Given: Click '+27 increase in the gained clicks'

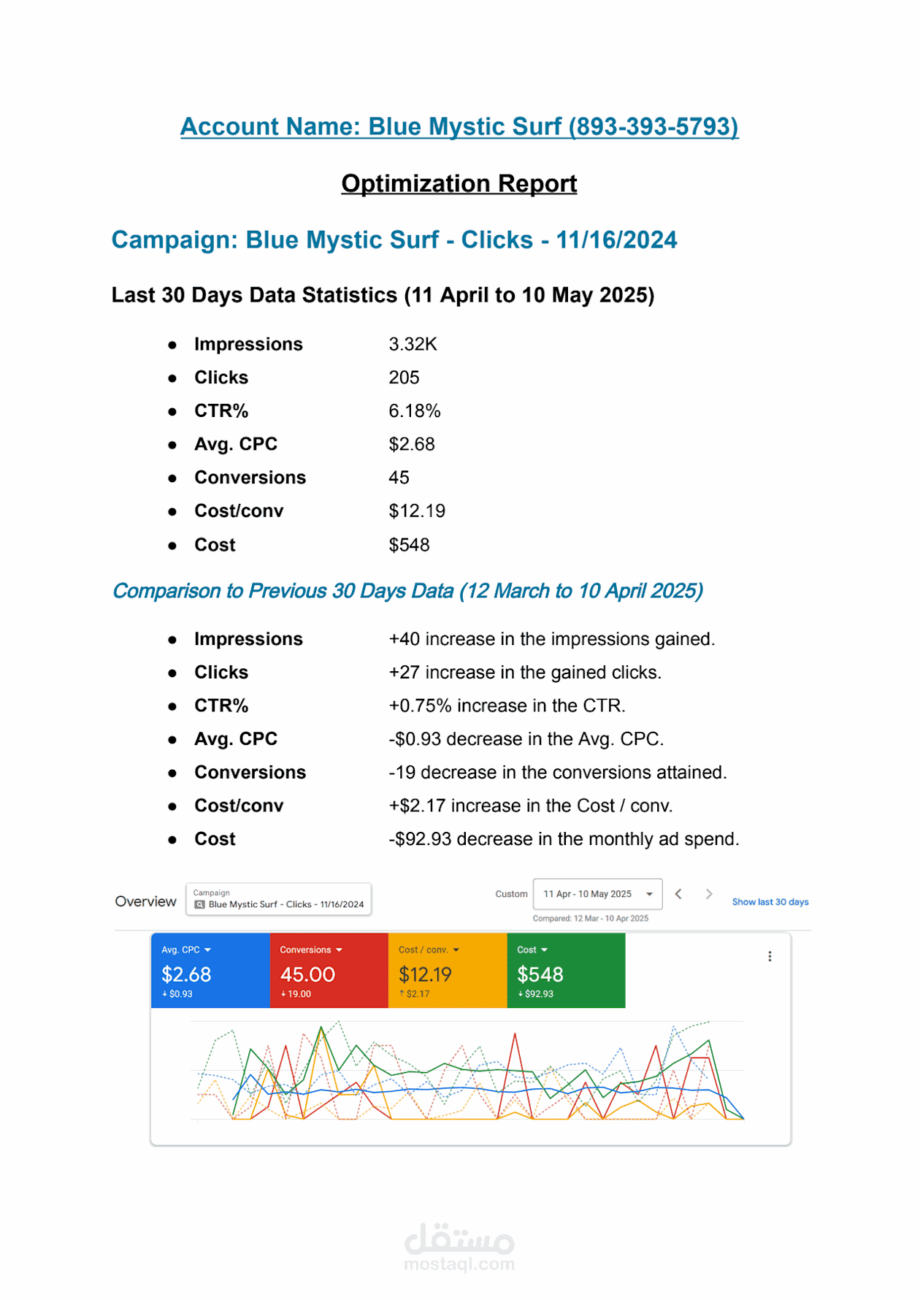Looking at the screenshot, I should tap(525, 673).
